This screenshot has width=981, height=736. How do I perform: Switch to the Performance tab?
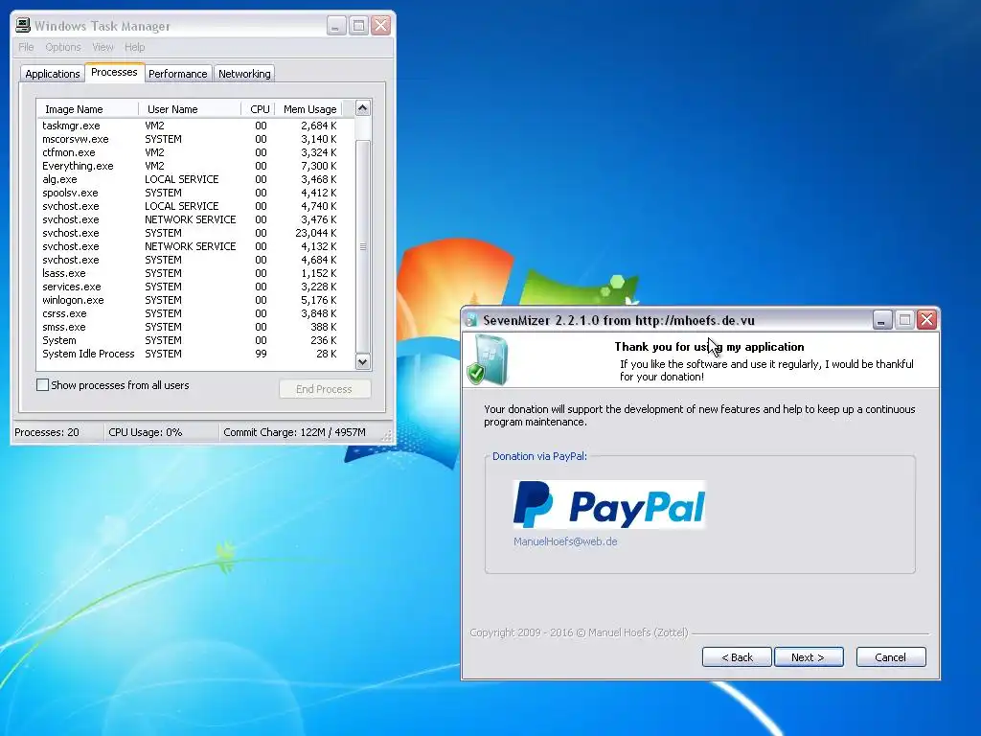pyautogui.click(x=177, y=74)
